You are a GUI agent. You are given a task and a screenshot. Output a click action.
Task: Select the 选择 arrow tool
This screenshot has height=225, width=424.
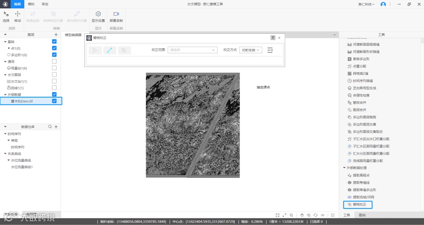click(6, 17)
